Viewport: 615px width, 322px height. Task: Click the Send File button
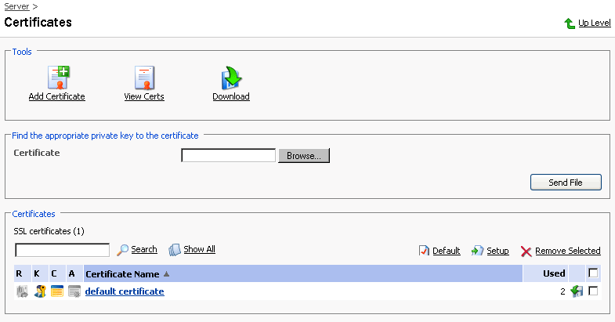coord(566,183)
